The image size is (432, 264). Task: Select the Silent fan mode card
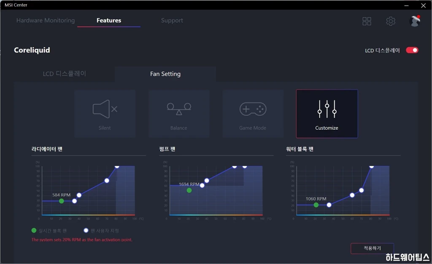coord(105,113)
